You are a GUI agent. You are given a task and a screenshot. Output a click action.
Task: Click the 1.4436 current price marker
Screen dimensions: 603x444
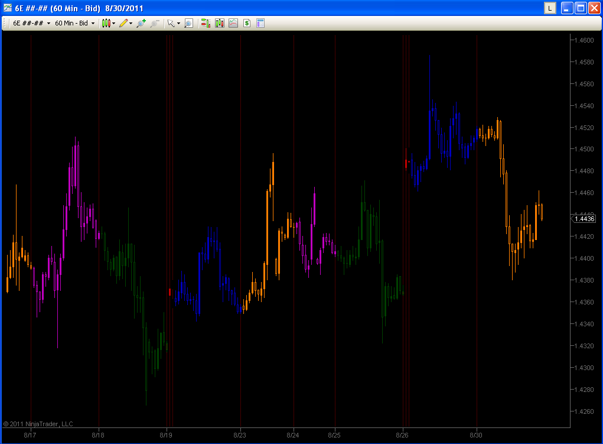[584, 219]
